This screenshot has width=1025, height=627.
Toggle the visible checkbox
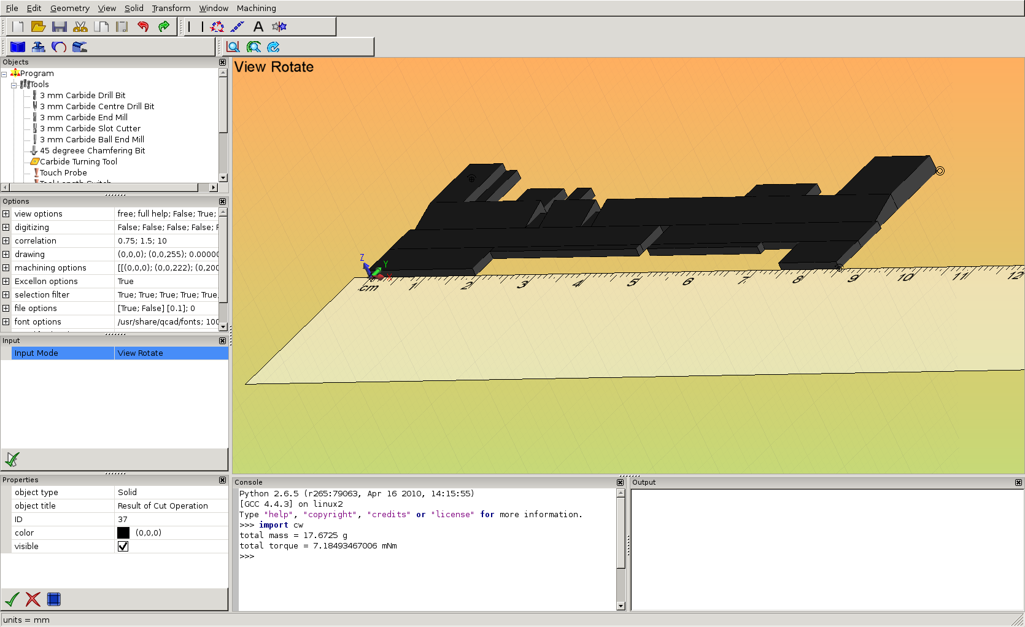[123, 546]
